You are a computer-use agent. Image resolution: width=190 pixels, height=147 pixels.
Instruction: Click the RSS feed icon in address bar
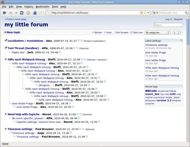tap(141, 13)
